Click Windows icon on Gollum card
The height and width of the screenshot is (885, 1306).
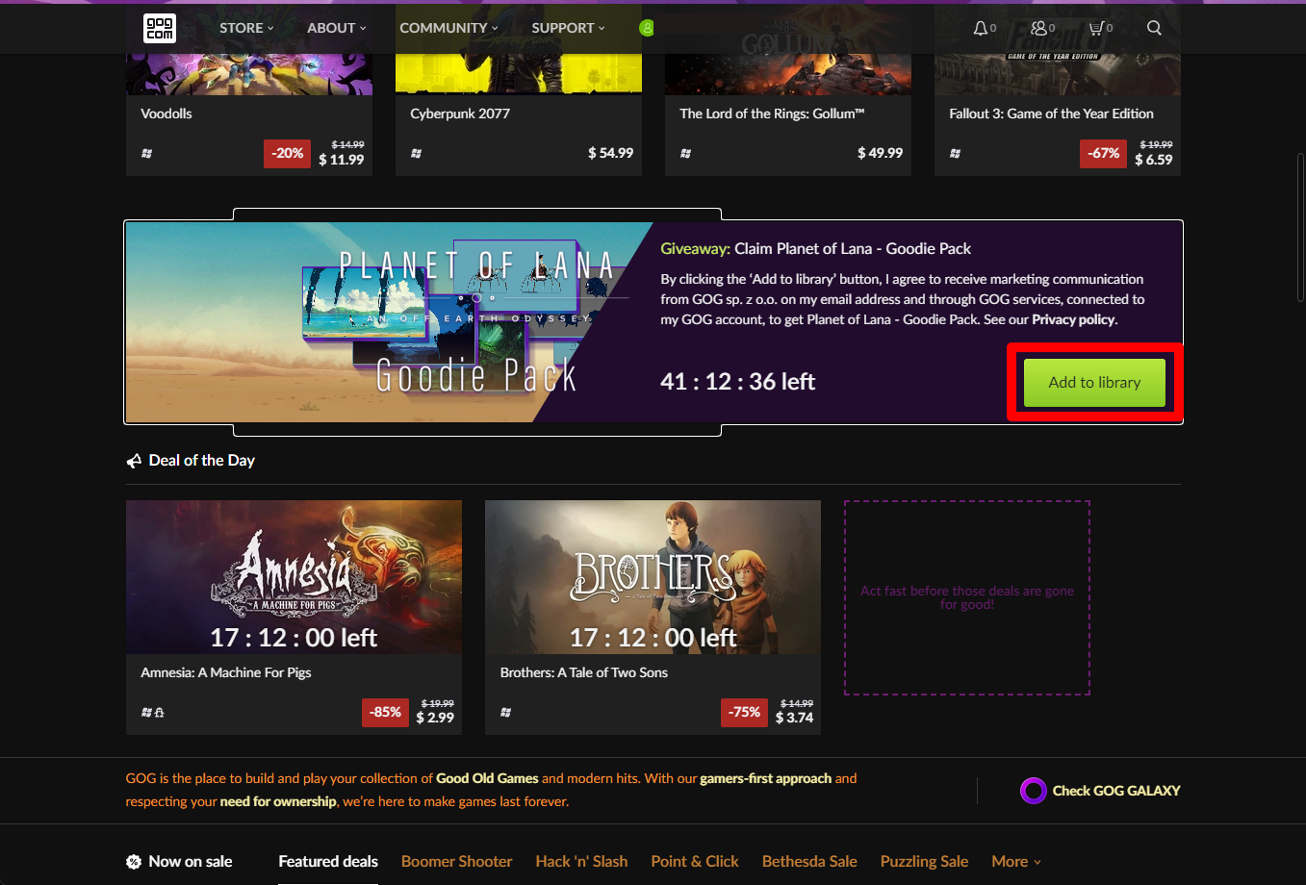click(685, 153)
